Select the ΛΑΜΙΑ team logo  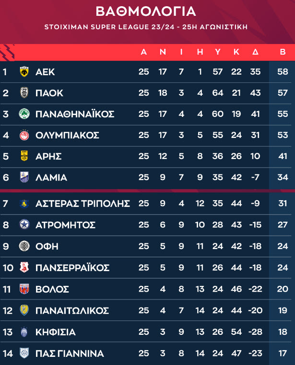(24, 177)
